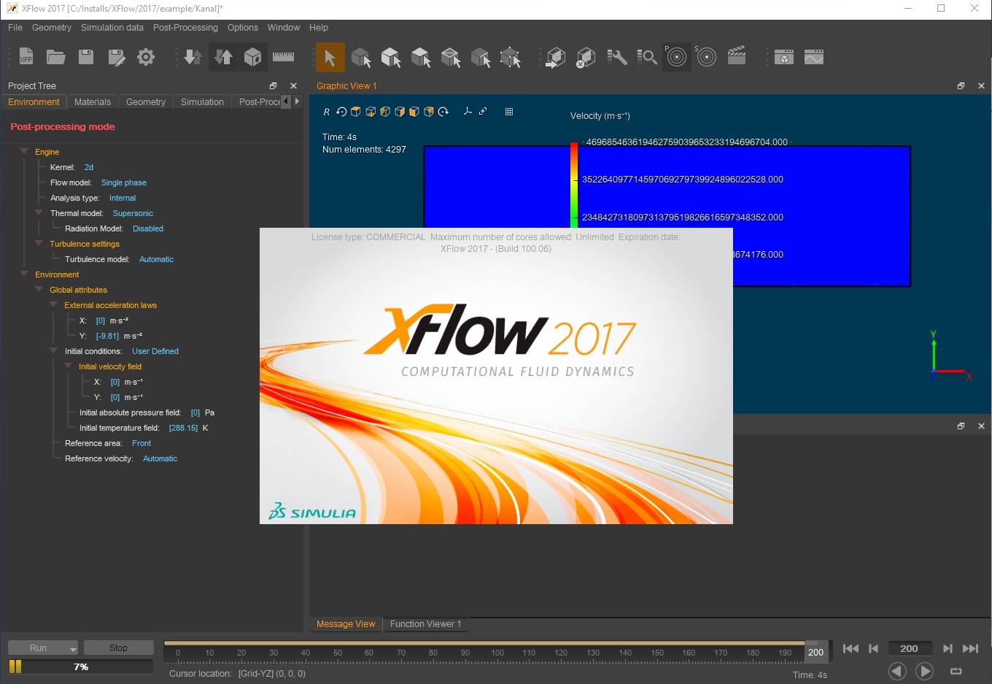
Task: Rotate view counter-clockwise icon in Graphic View
Action: (x=341, y=112)
